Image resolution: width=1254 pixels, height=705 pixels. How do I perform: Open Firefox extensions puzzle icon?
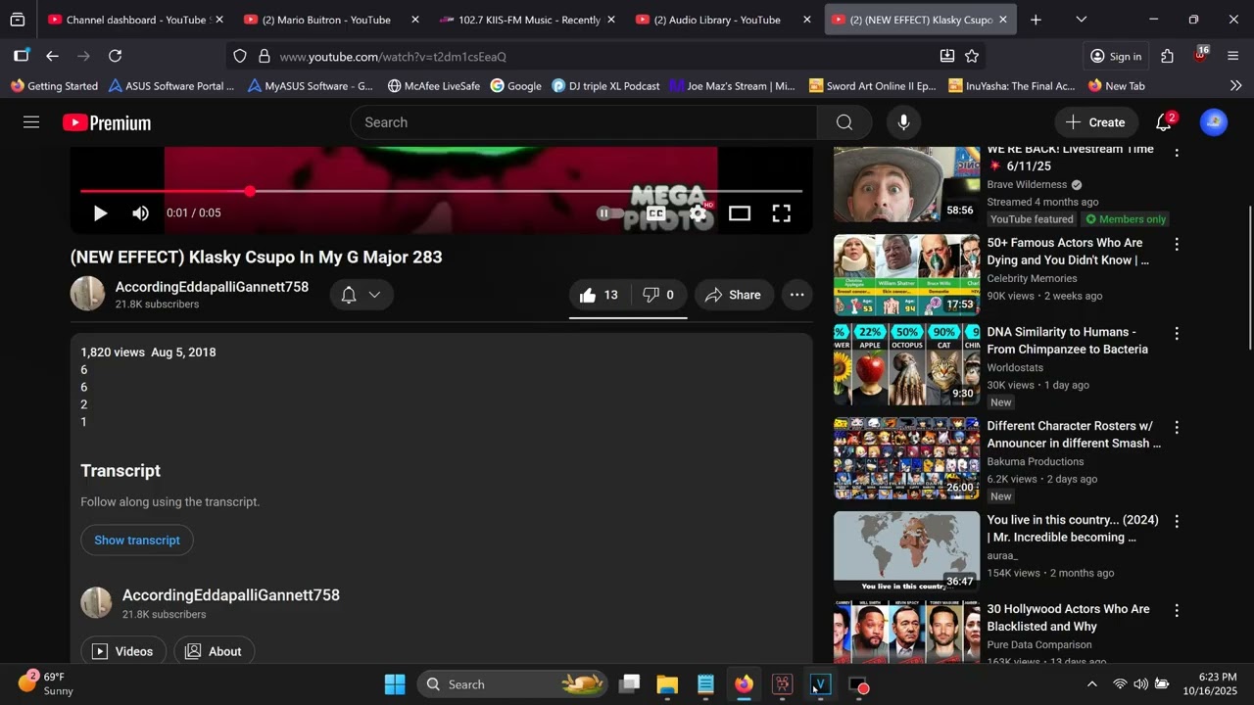pos(1167,56)
